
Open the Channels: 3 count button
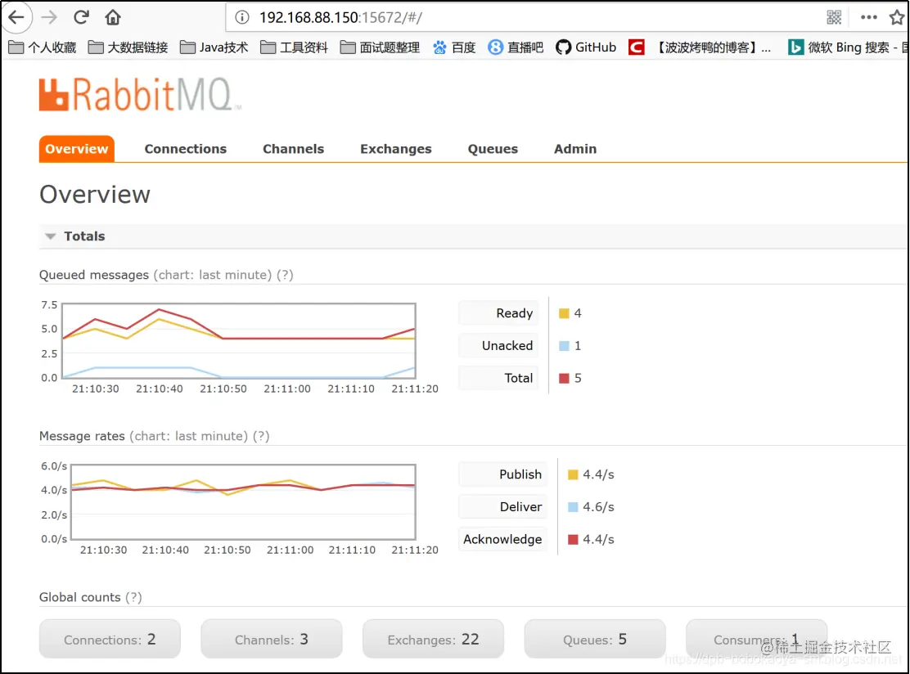pyautogui.click(x=272, y=639)
